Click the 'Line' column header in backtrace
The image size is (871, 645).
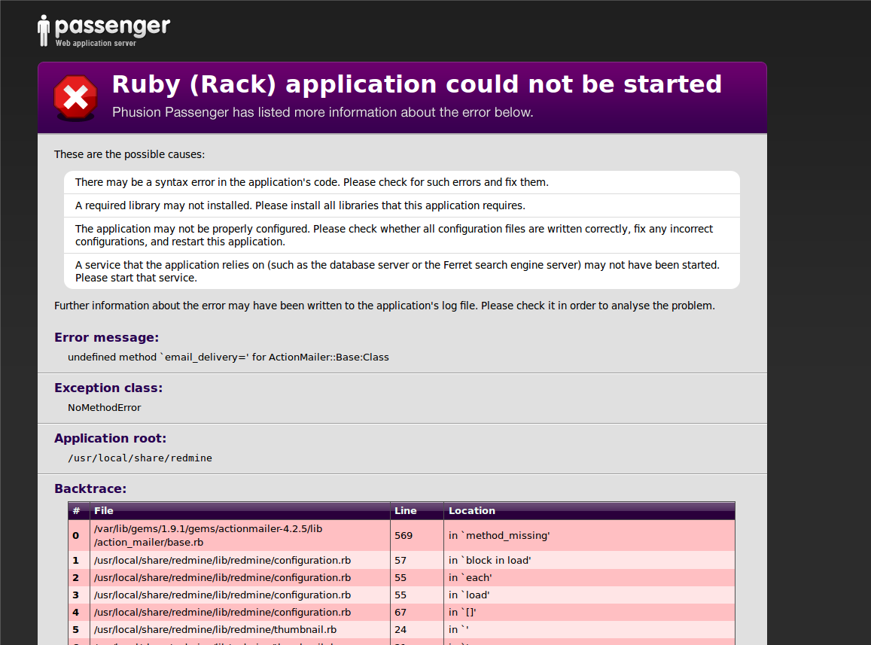pyautogui.click(x=405, y=510)
